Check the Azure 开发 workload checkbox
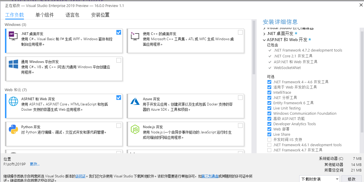This screenshot has height=182, width=364. point(240,98)
